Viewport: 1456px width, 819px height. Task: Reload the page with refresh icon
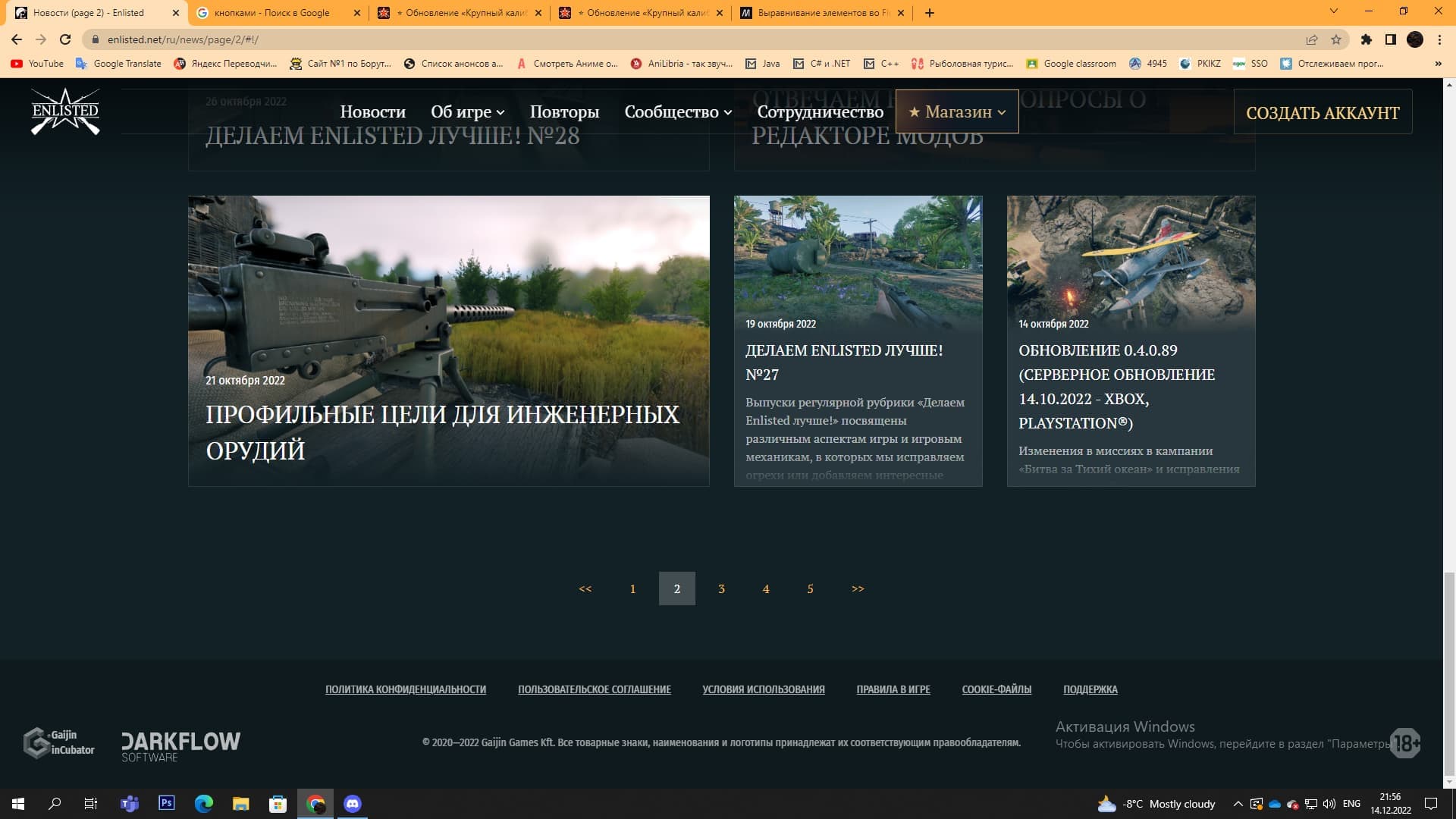[65, 39]
